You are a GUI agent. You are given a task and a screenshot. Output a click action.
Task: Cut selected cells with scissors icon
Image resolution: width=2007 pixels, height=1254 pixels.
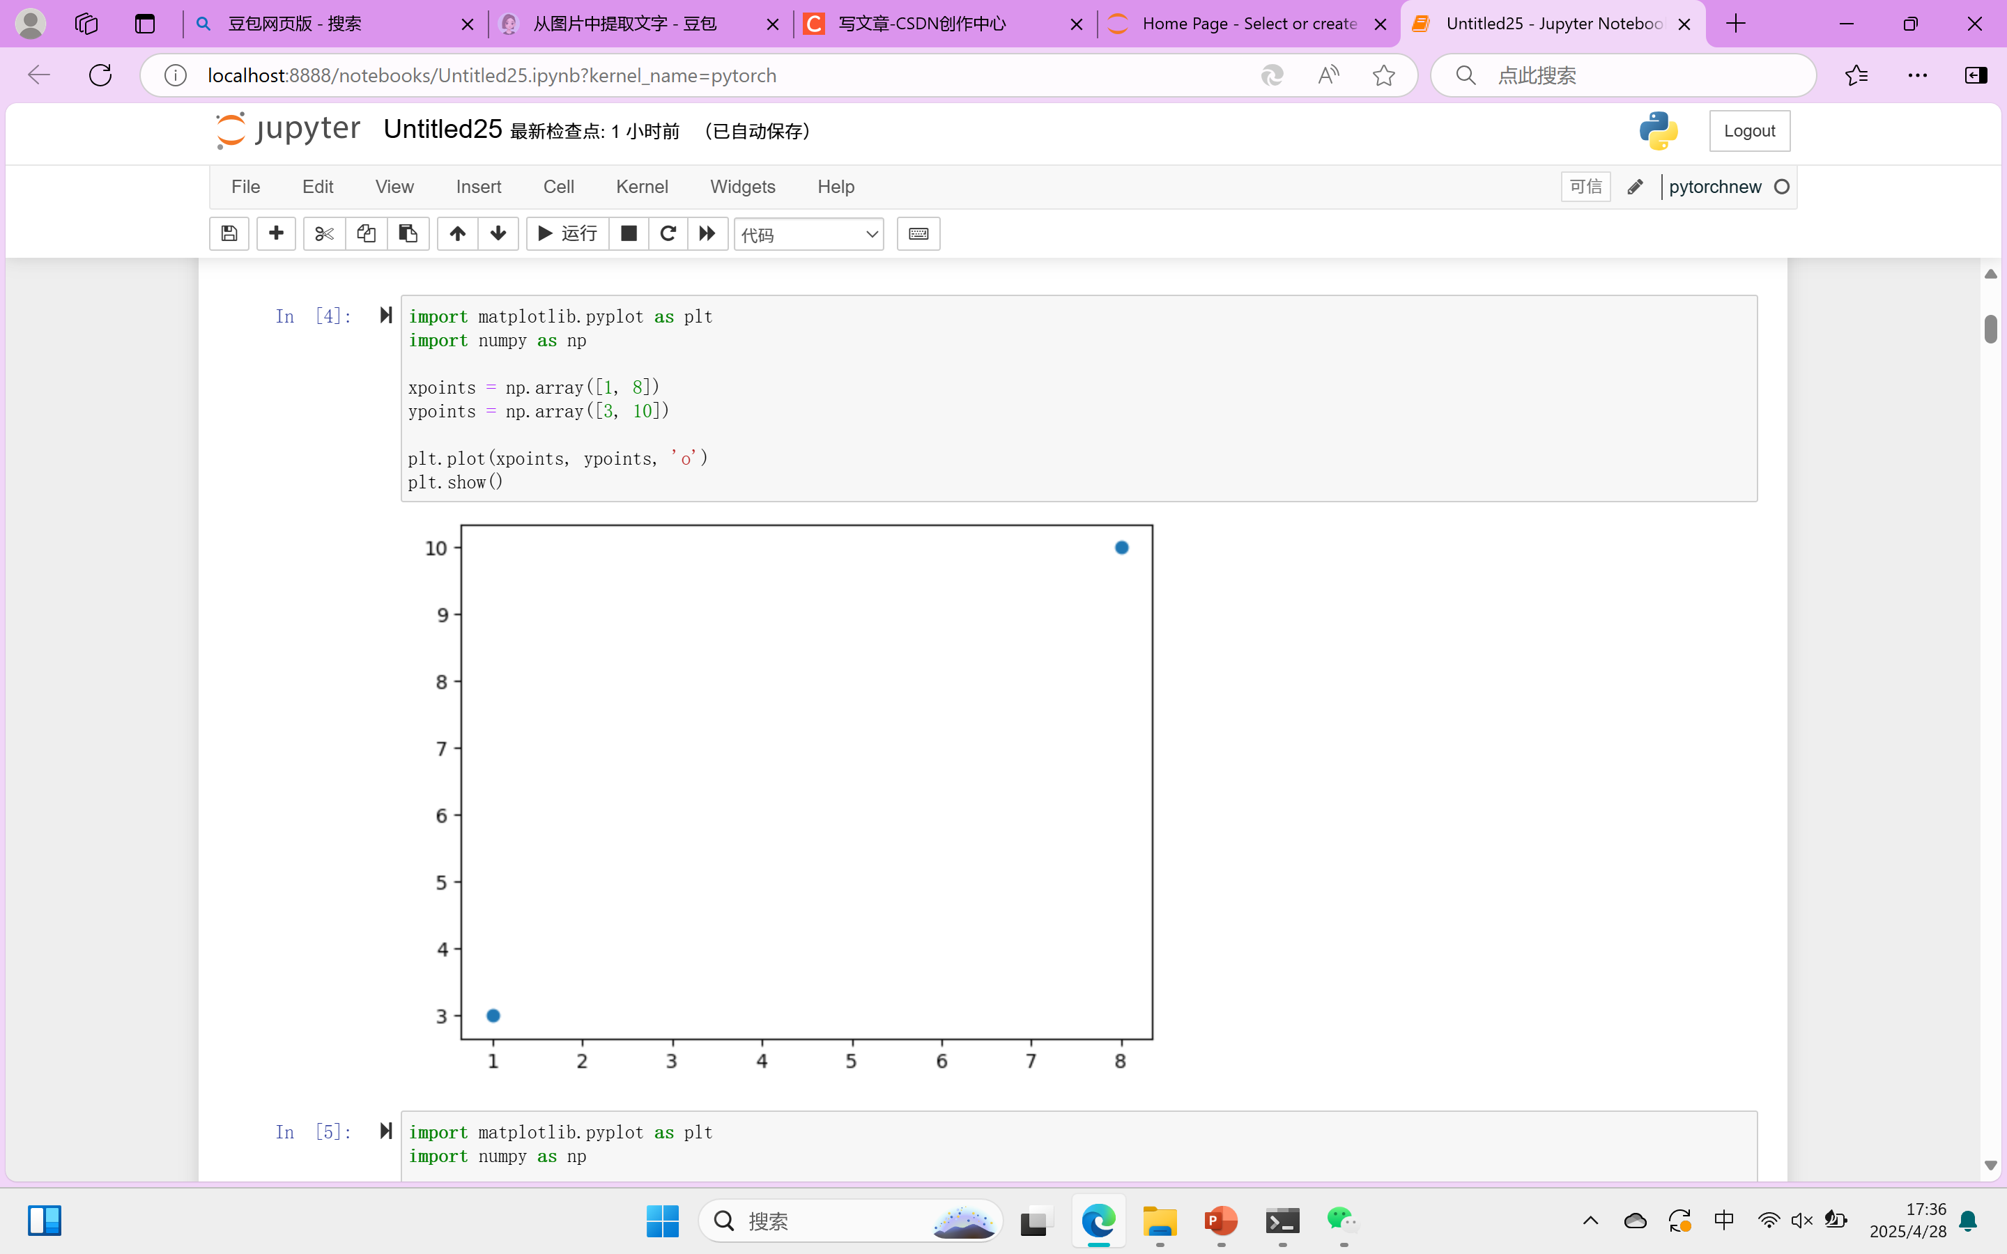point(323,234)
